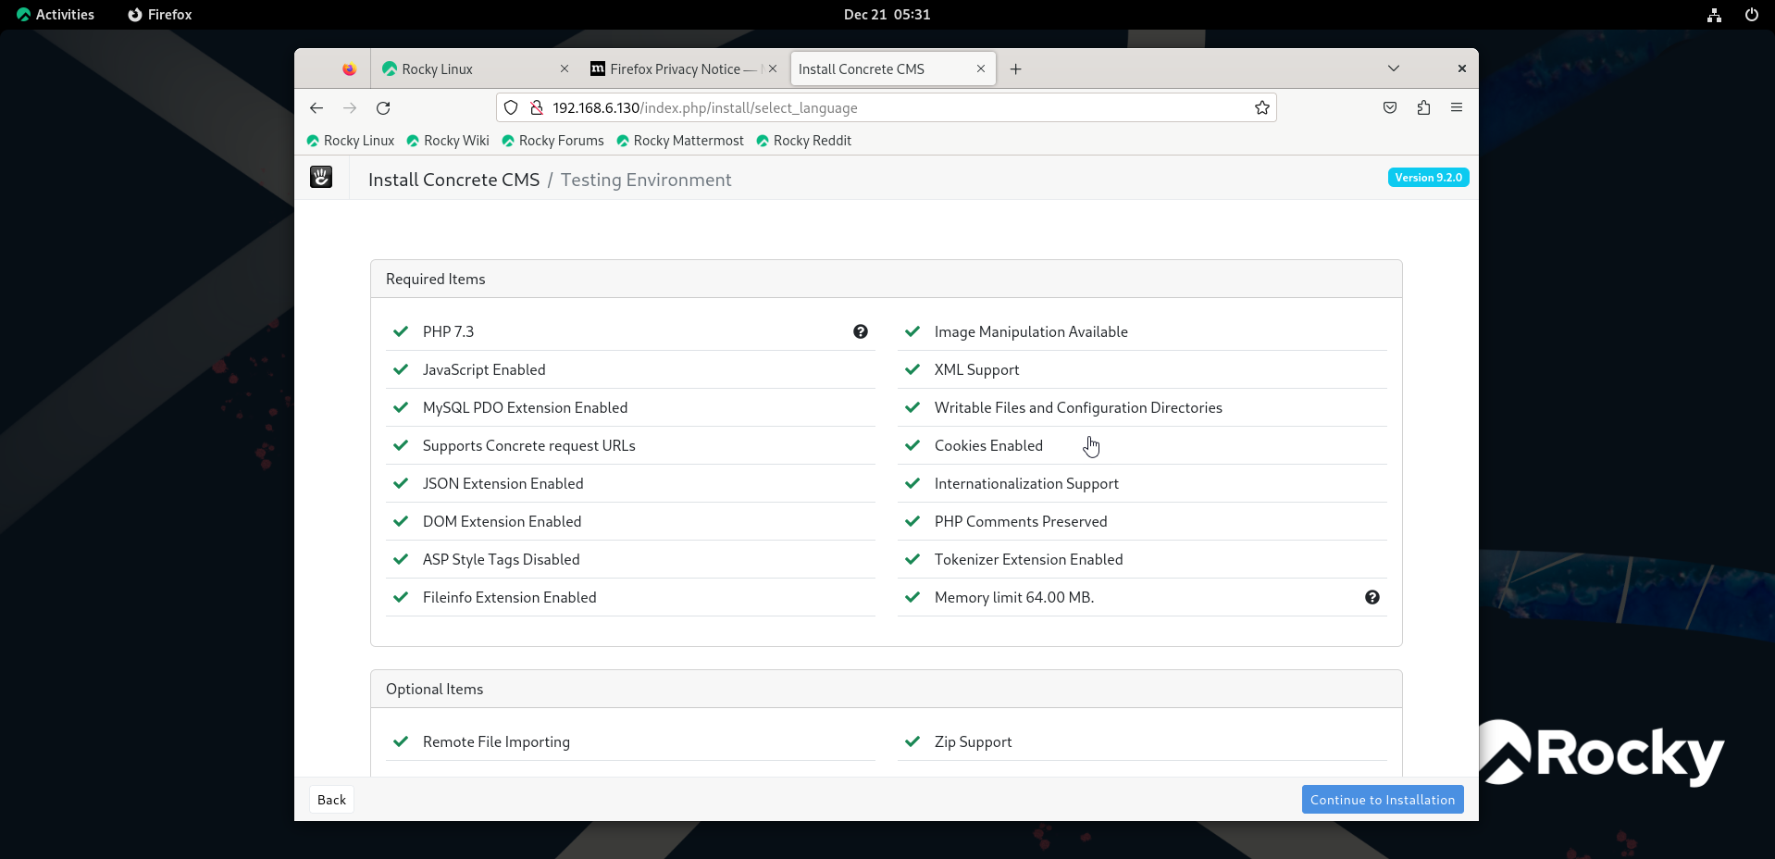Open the help icon beside Memory limit
This screenshot has width=1775, height=859.
[x=1372, y=597]
